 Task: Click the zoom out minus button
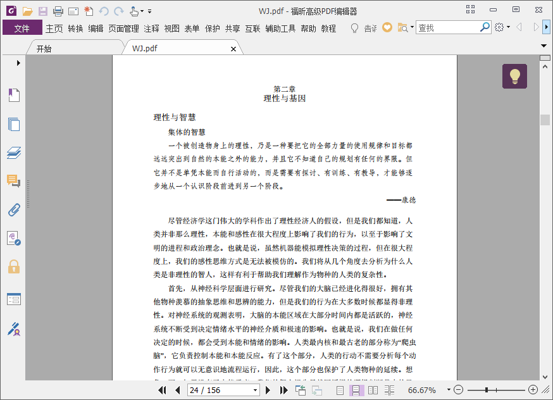coord(458,390)
